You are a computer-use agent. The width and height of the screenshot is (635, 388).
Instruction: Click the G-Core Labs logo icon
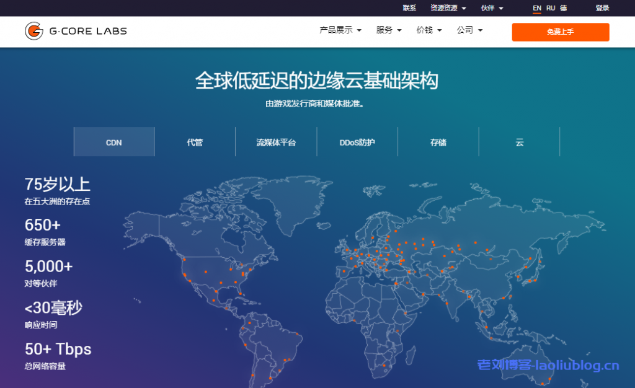(34, 31)
